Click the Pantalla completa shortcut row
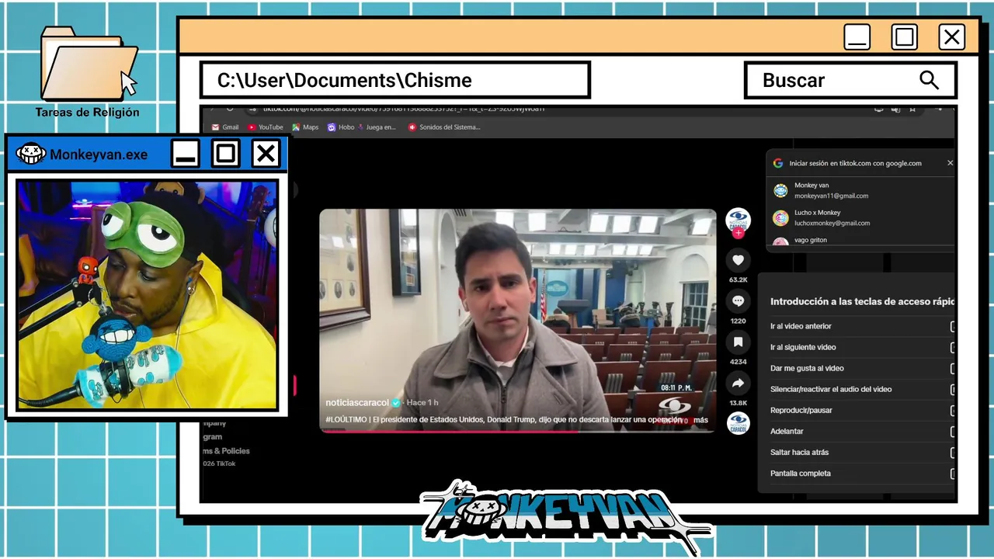994x559 pixels. [x=862, y=473]
